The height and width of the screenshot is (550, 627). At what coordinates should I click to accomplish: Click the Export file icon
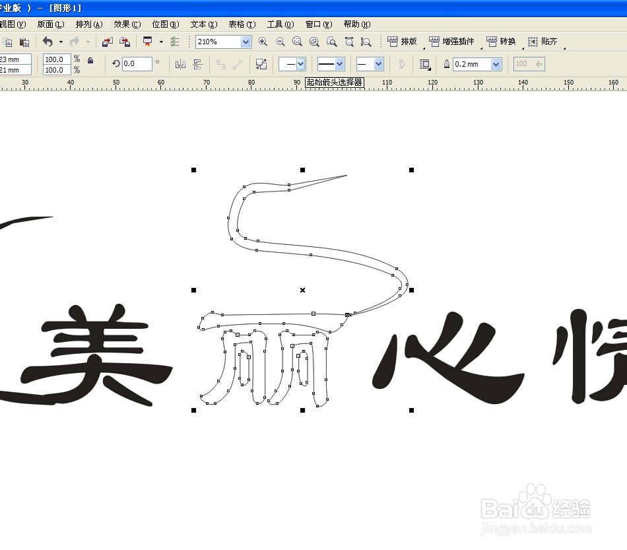coord(125,42)
